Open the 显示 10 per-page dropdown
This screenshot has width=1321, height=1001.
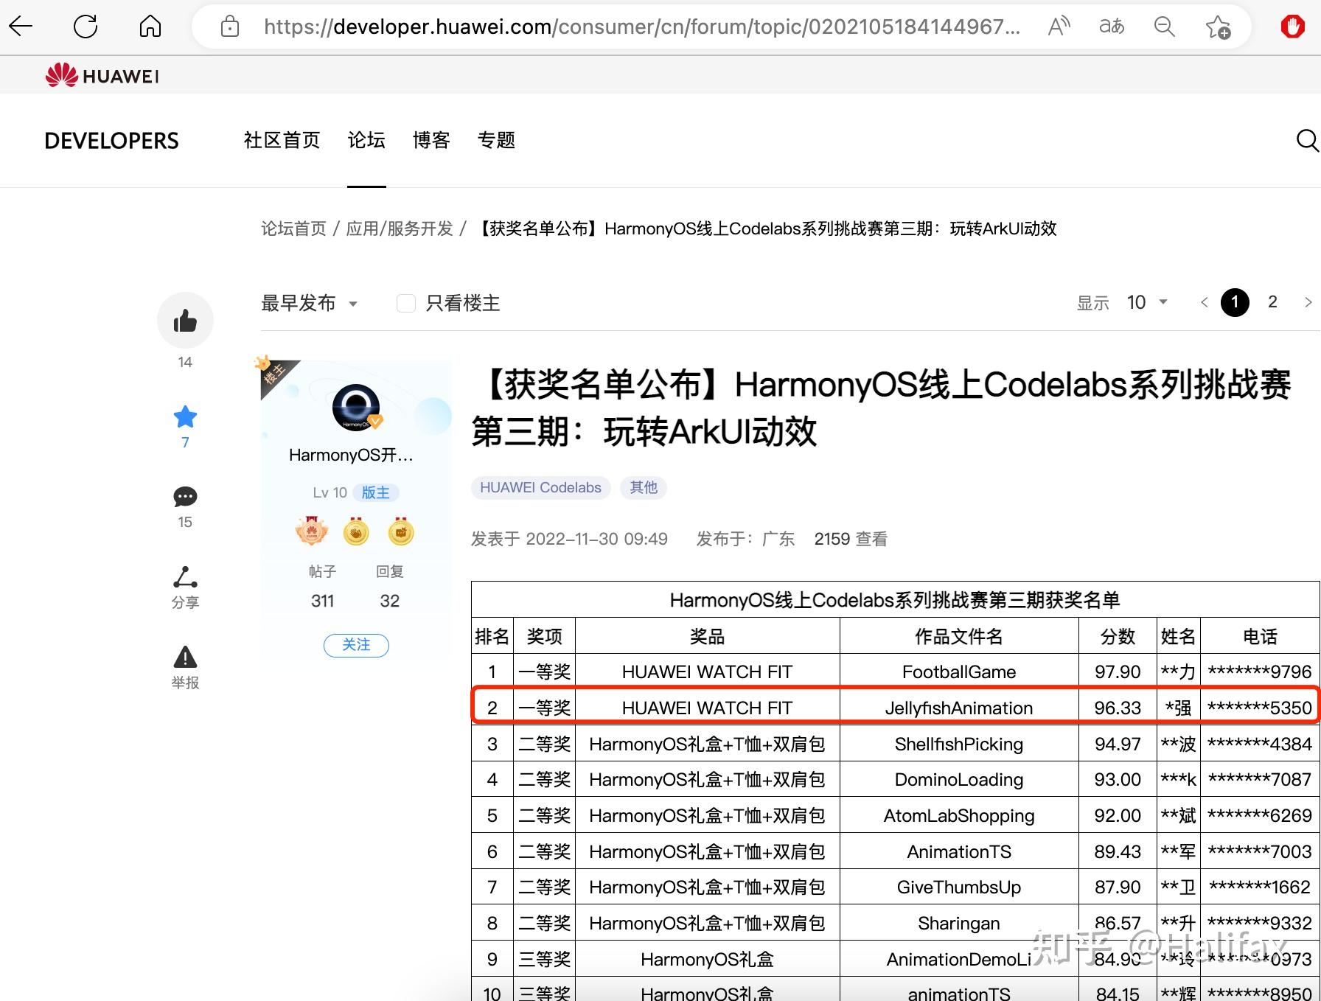[x=1146, y=302]
